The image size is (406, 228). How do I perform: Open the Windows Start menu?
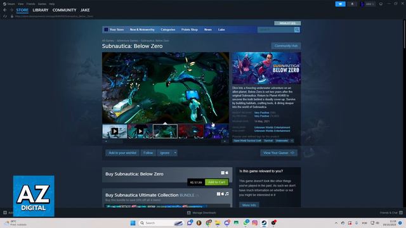pos(133,223)
